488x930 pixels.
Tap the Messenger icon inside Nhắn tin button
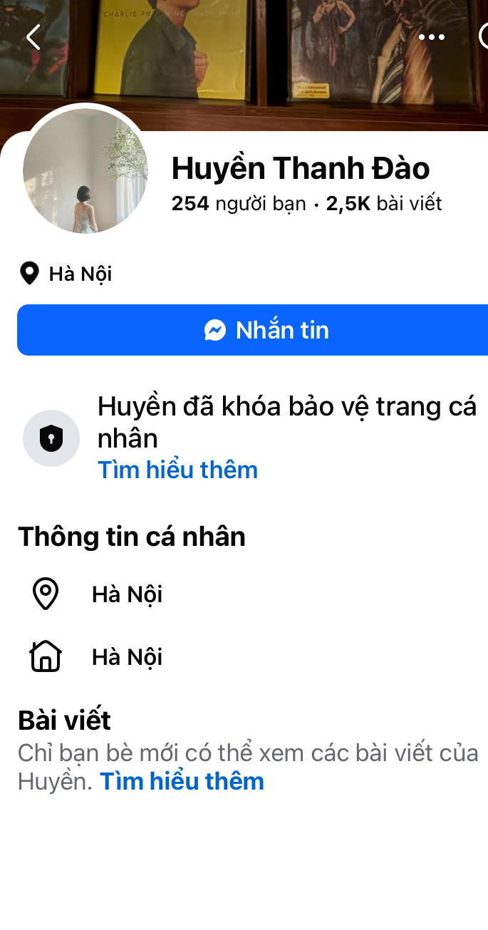point(215,330)
